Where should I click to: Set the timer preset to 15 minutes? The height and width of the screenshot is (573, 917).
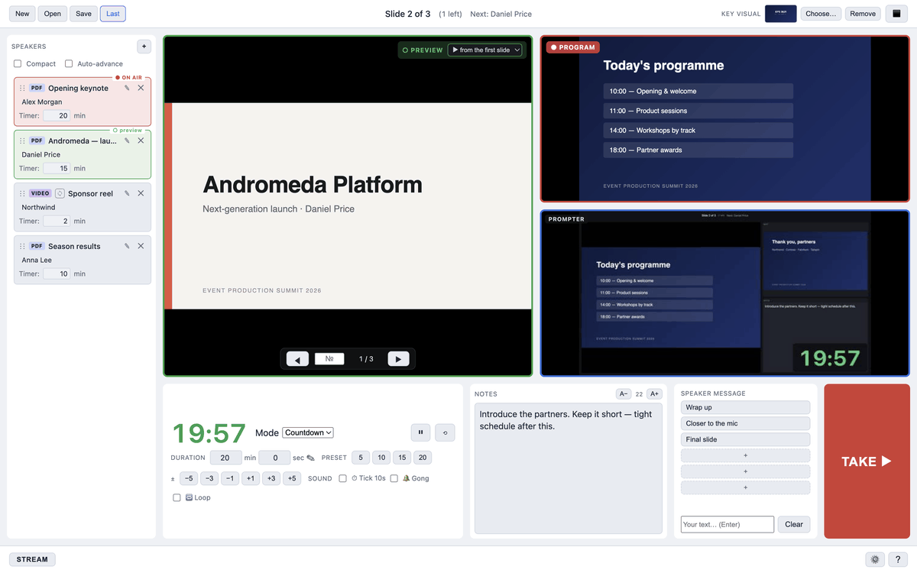[402, 458]
